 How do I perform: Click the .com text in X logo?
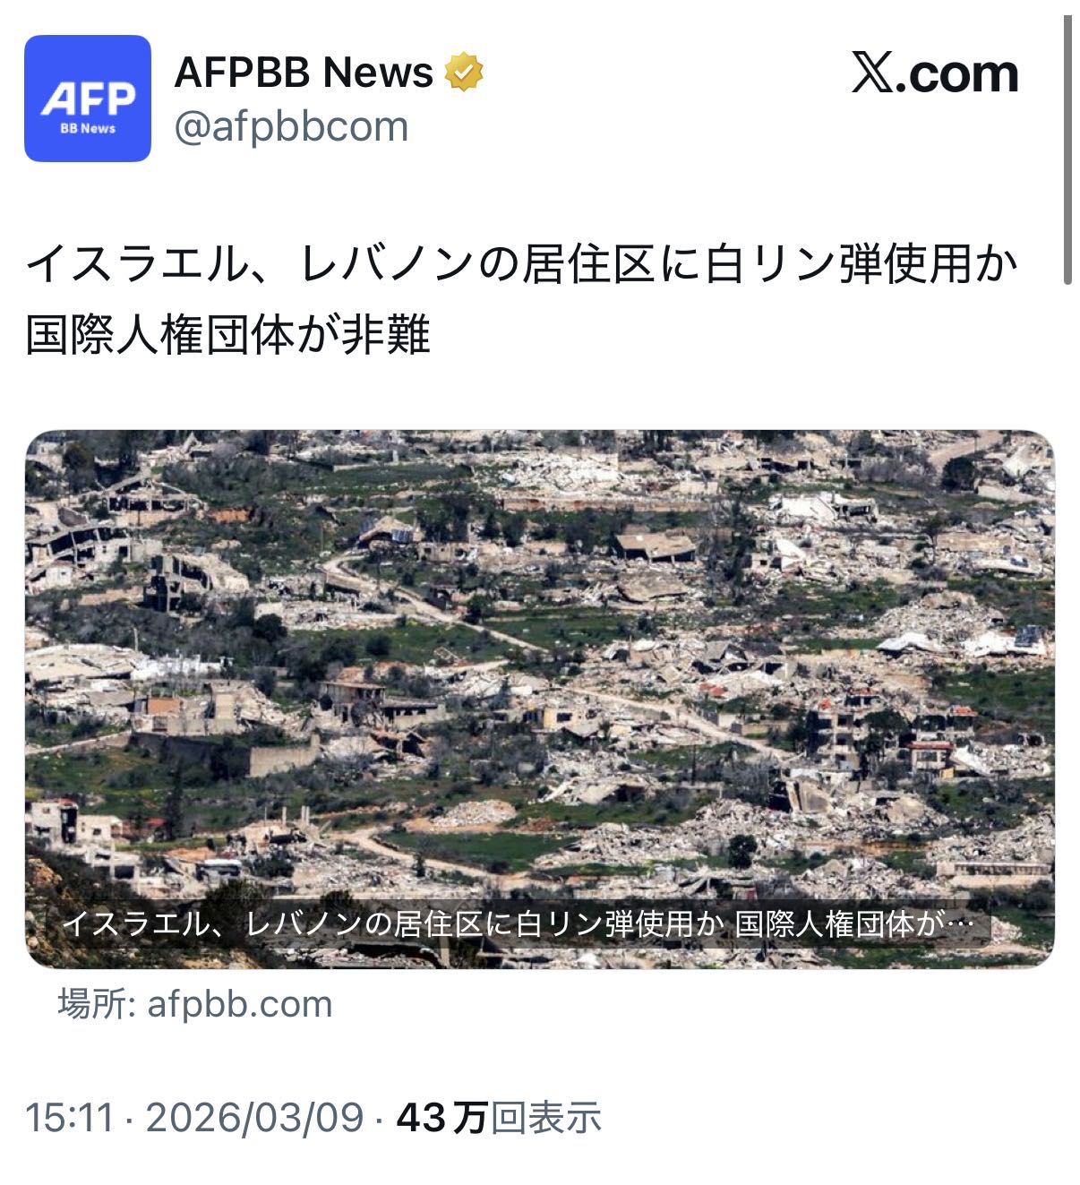(x=958, y=75)
